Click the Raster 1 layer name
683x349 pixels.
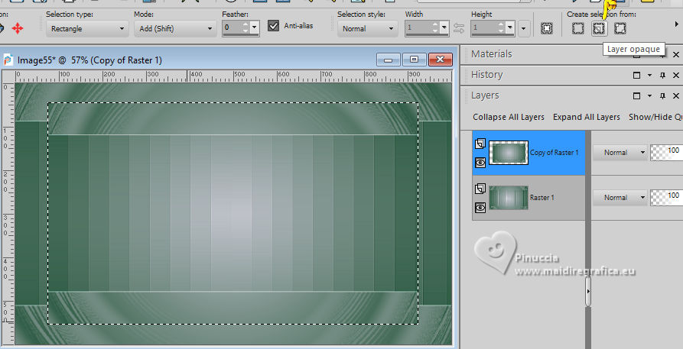click(x=542, y=198)
